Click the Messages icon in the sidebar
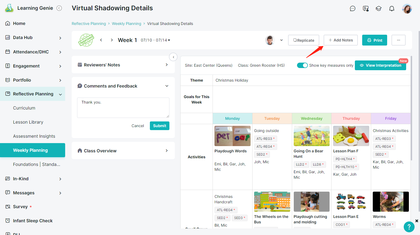 point(8,192)
